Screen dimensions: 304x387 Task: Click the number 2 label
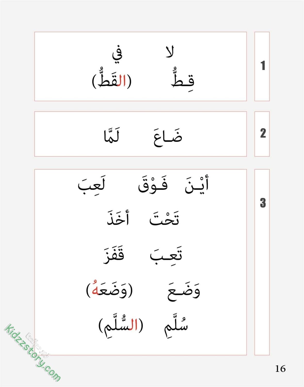tap(263, 133)
